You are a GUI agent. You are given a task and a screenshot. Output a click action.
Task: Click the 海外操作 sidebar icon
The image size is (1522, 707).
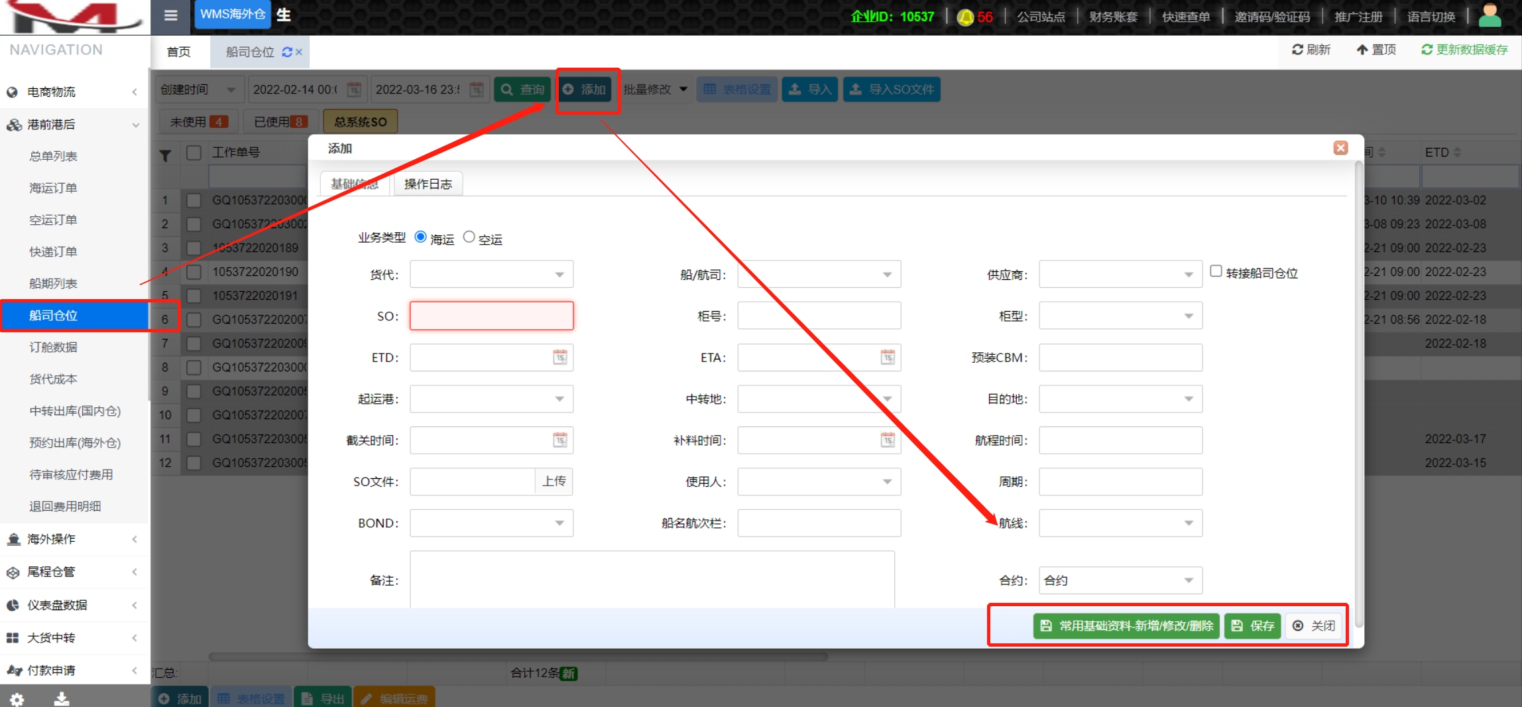(x=13, y=539)
